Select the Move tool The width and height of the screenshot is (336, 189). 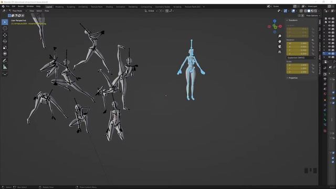[5, 35]
